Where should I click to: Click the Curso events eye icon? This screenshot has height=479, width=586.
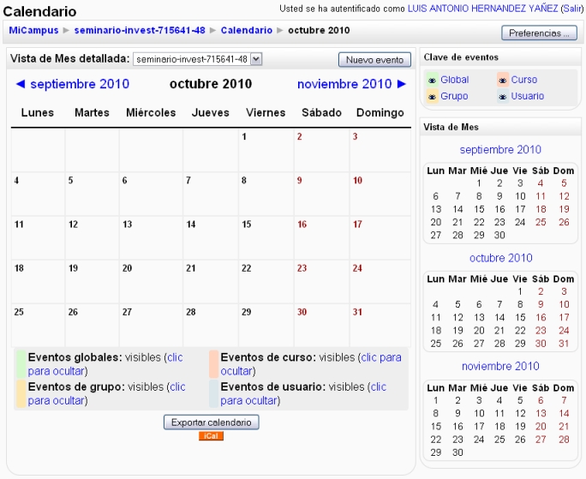[503, 81]
